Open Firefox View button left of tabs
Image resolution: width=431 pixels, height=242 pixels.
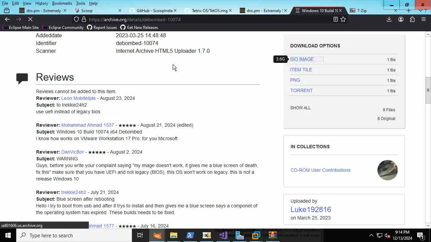click(x=6, y=10)
